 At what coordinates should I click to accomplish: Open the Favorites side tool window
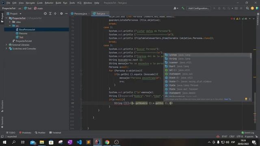(2, 122)
